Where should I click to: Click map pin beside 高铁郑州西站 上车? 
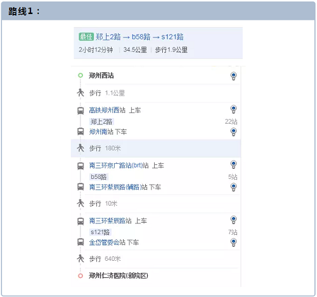click(233, 109)
